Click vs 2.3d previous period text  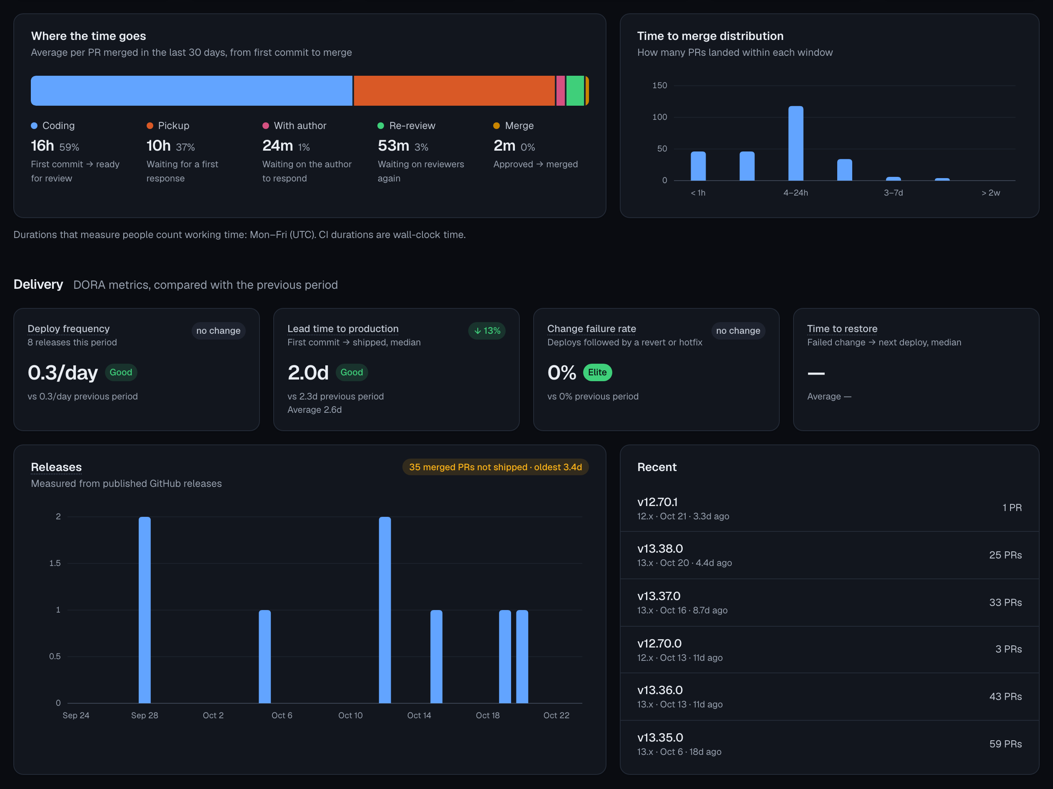point(336,396)
